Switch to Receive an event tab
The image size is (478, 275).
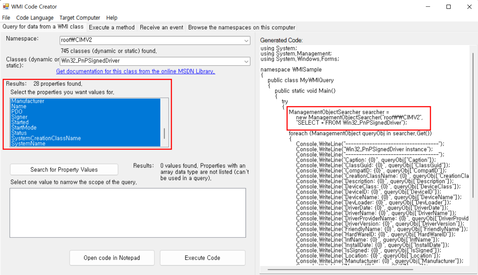[161, 27]
